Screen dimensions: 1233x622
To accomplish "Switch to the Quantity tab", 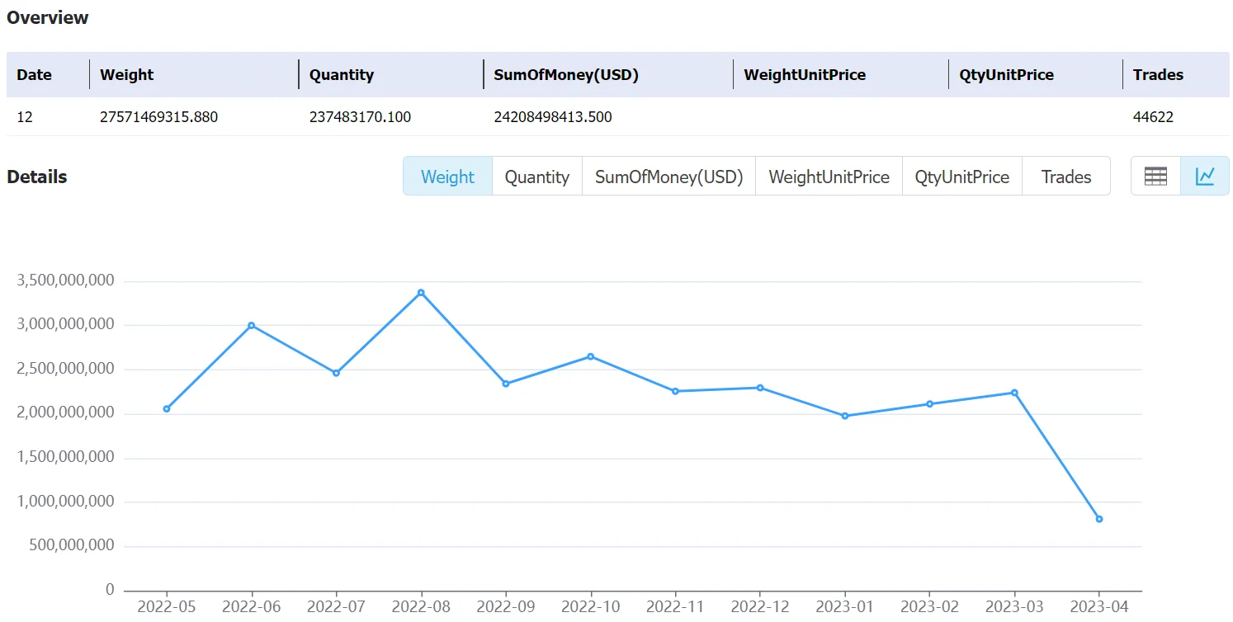I will click(537, 177).
